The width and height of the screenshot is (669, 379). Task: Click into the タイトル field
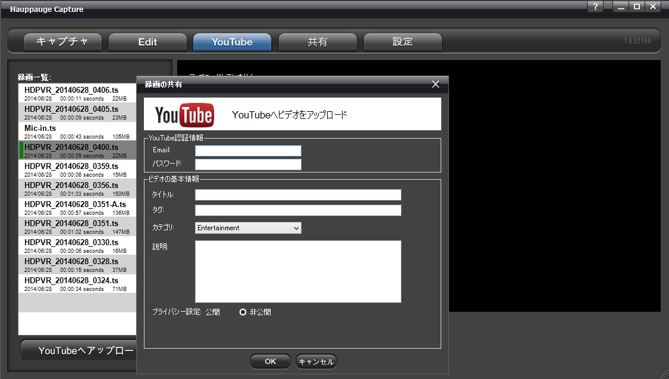click(298, 195)
